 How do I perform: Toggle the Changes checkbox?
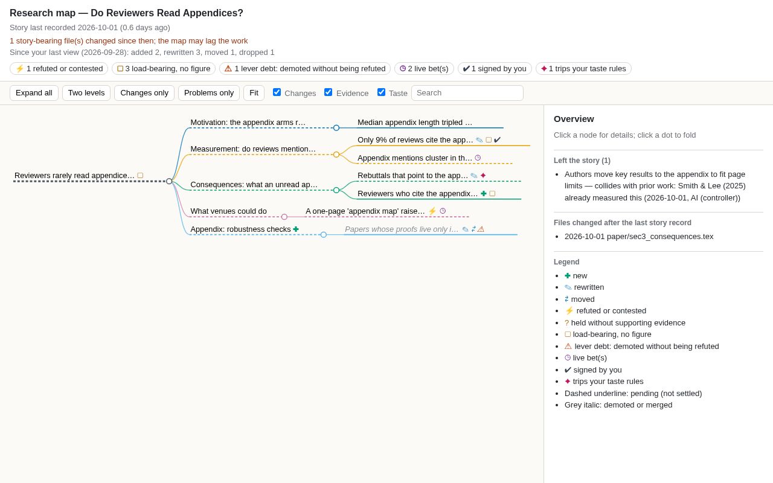pos(277,92)
